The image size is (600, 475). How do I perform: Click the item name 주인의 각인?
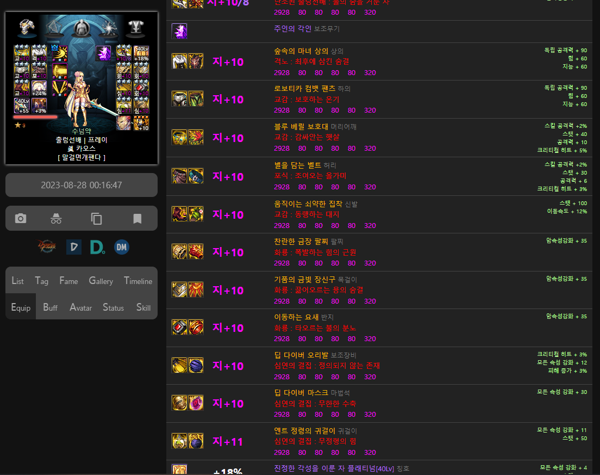[293, 29]
